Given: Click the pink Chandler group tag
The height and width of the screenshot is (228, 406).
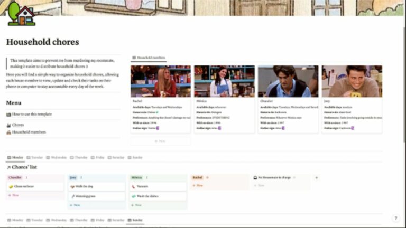Looking at the screenshot, I should tap(15, 177).
